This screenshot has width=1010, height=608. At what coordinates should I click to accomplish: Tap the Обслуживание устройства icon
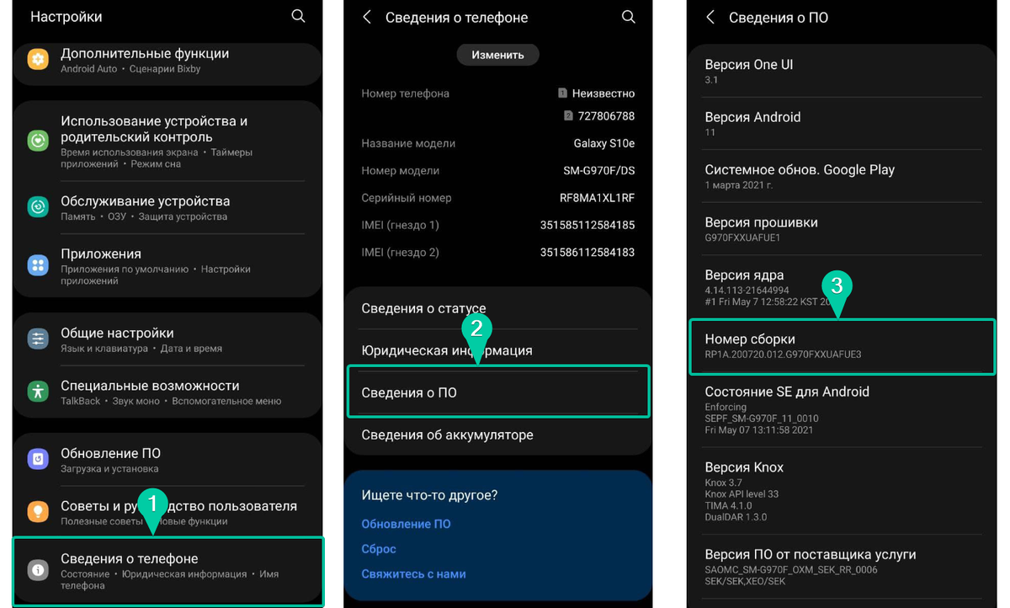pos(38,207)
